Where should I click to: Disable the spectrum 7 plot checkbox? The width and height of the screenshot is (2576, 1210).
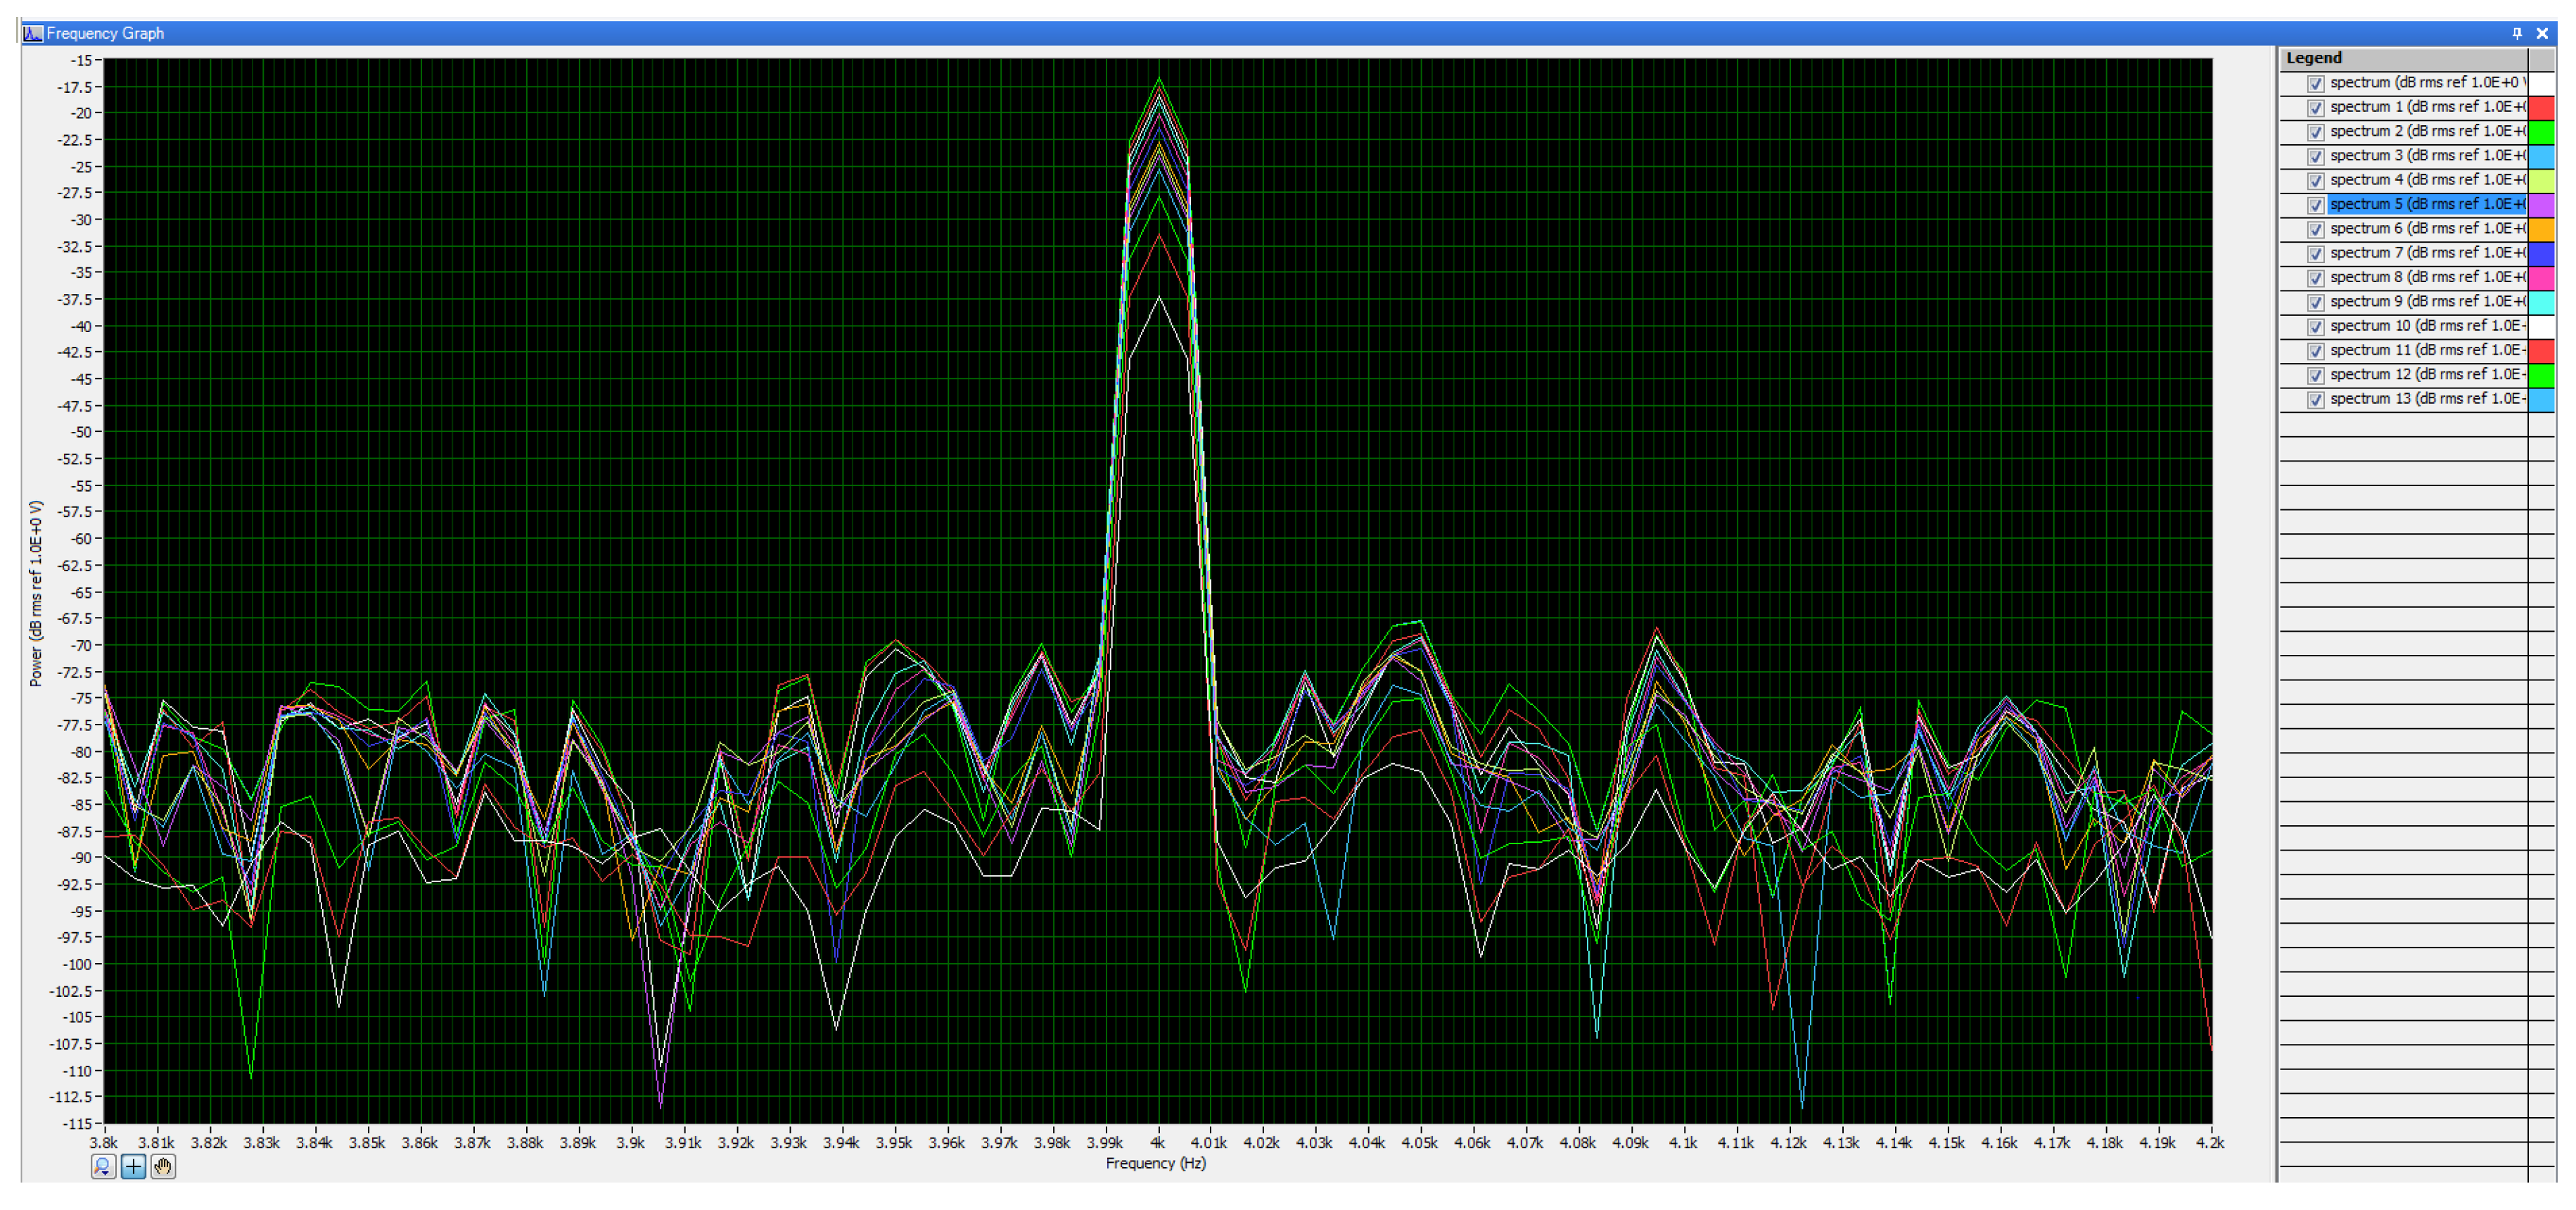(x=2315, y=253)
